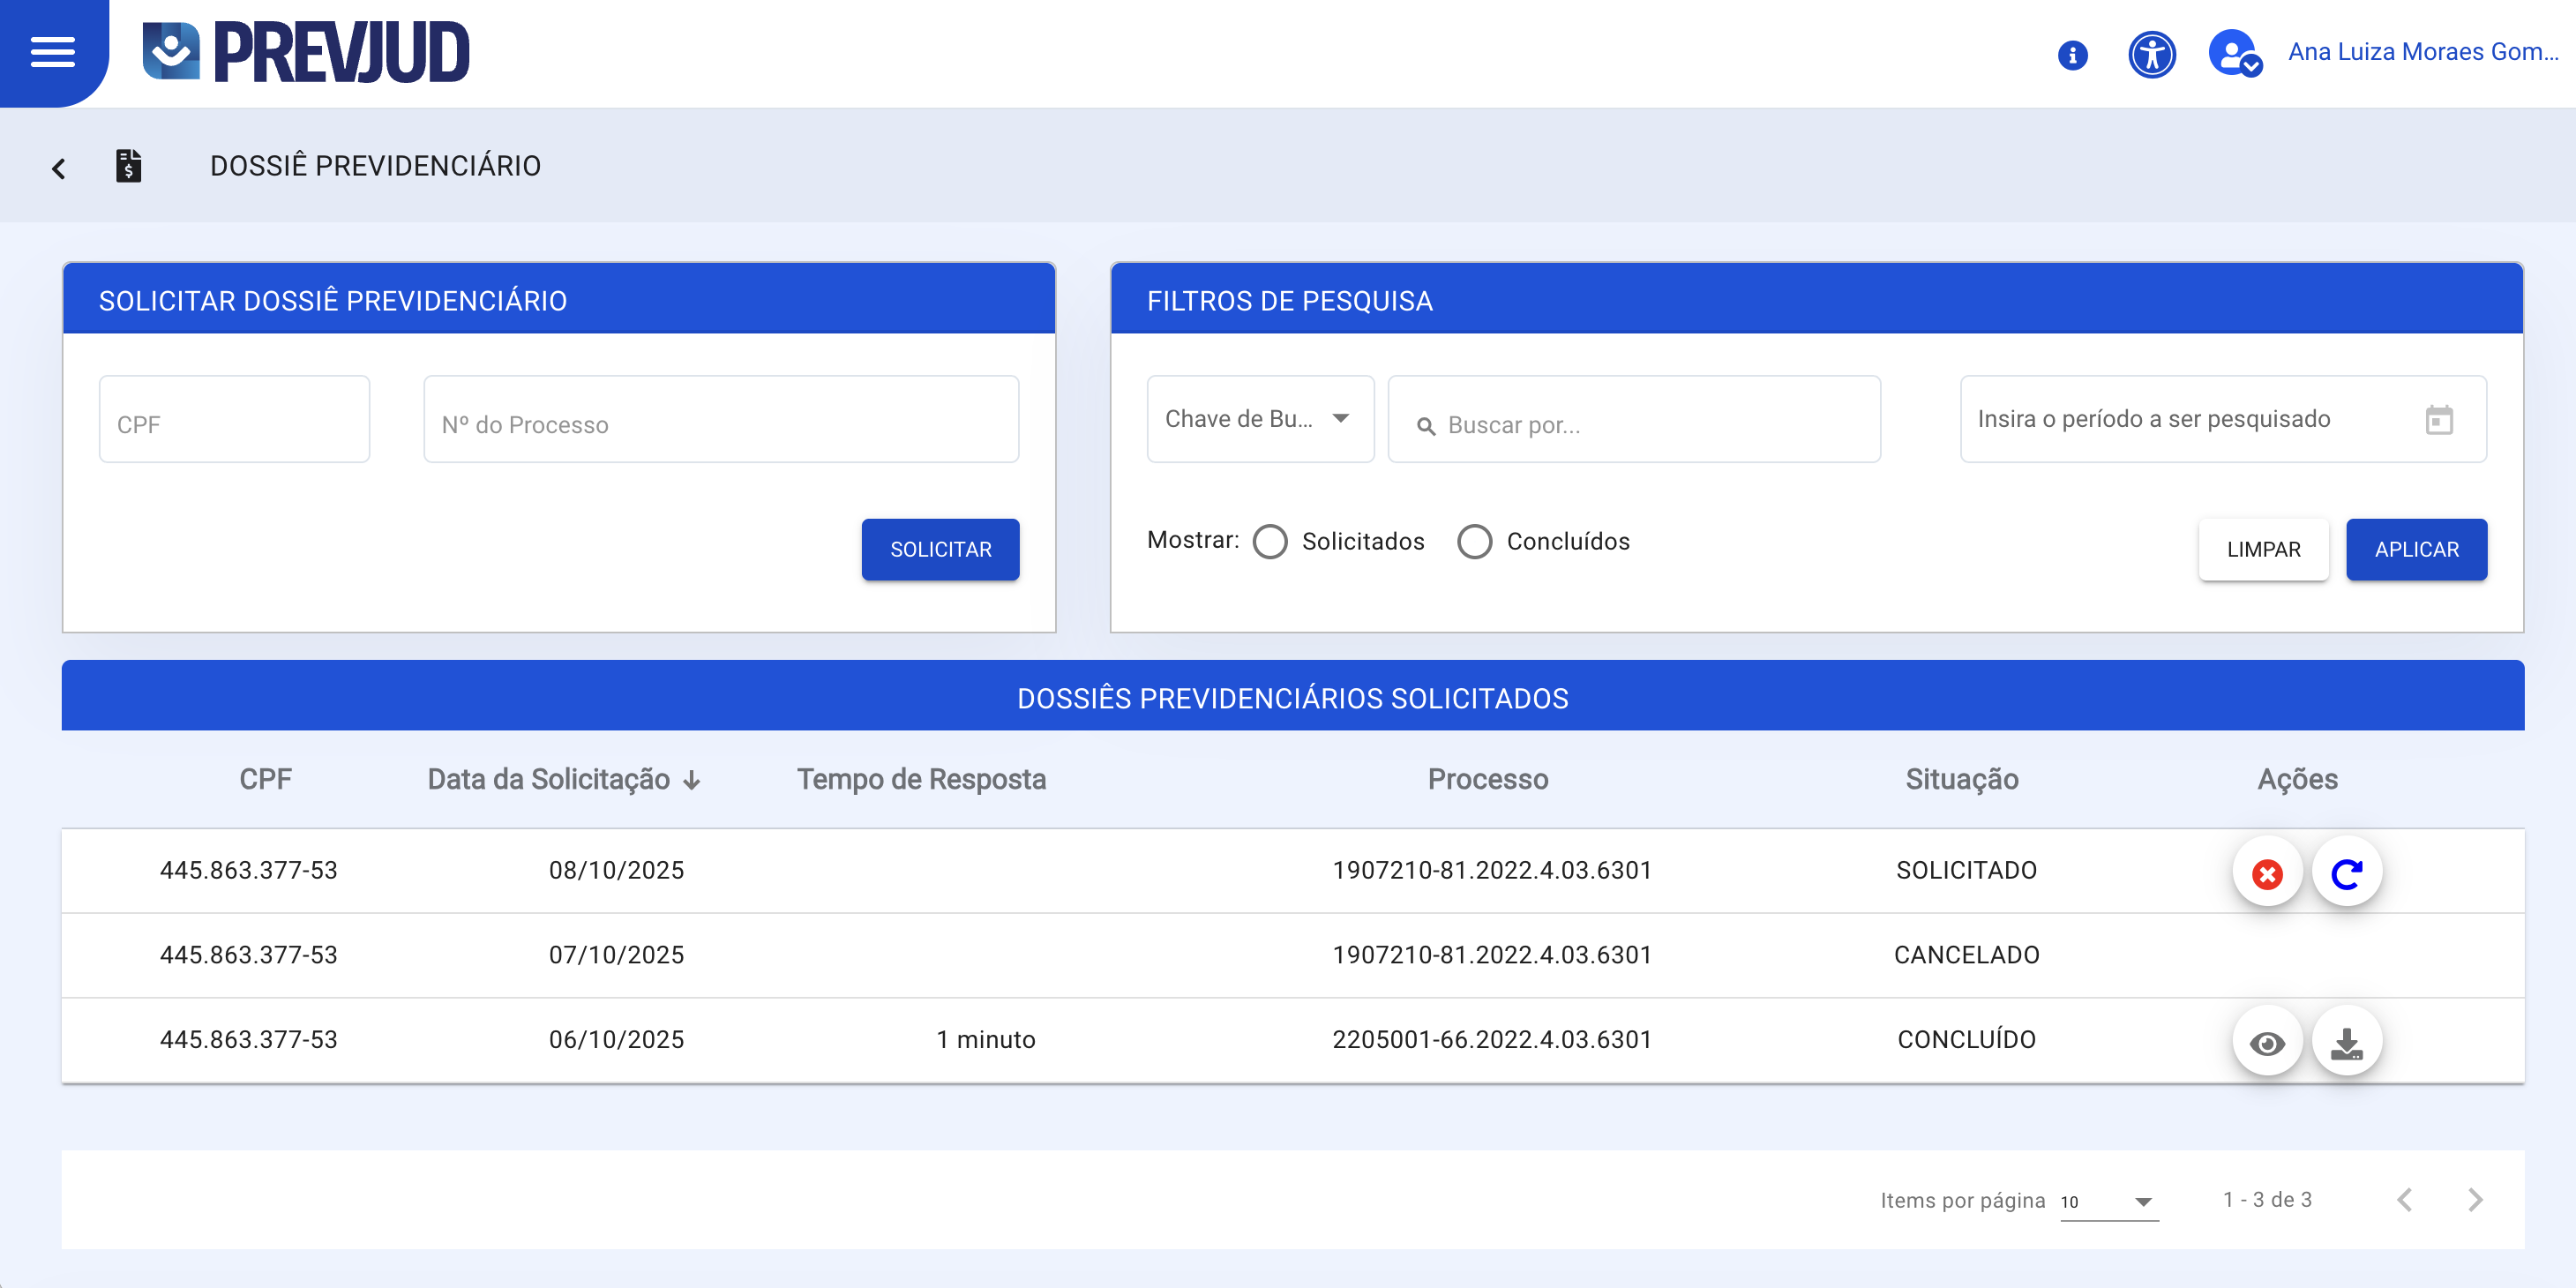
Task: Click the back arrow beside Dossiê Previdenciário
Action: point(58,167)
